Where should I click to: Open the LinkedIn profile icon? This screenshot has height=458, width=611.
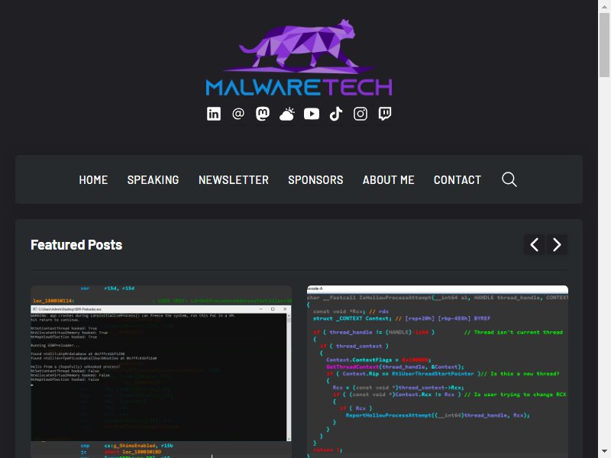[x=214, y=114]
